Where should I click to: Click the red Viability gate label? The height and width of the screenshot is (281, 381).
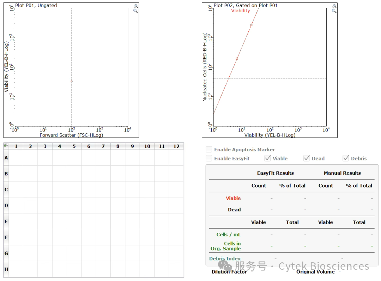pyautogui.click(x=241, y=11)
